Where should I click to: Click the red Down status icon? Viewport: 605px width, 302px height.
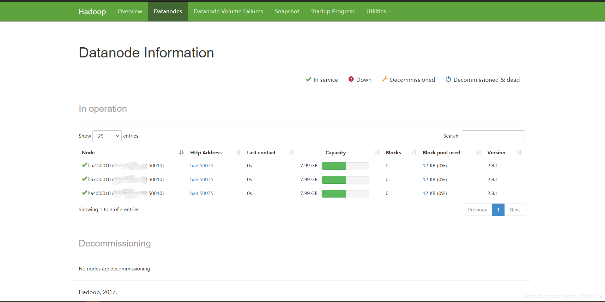(x=351, y=79)
